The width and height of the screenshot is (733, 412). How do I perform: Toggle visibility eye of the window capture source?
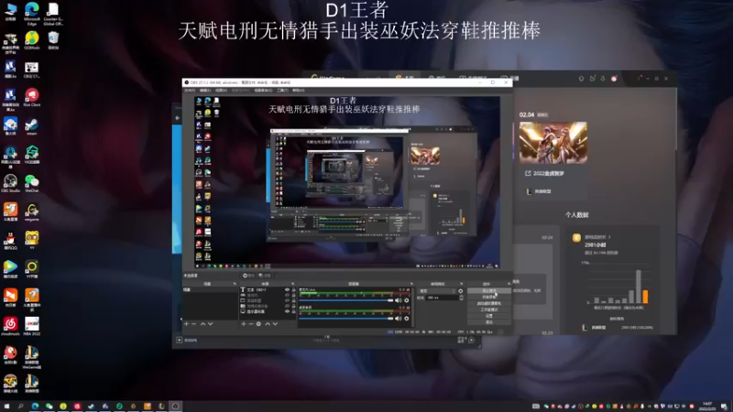click(287, 301)
